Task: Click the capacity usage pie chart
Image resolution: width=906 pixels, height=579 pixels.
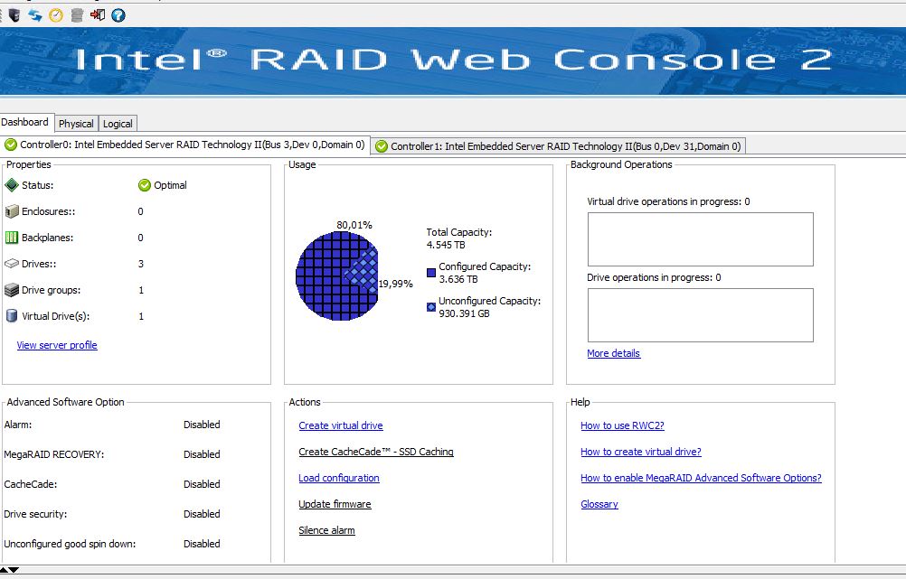Action: tap(337, 275)
